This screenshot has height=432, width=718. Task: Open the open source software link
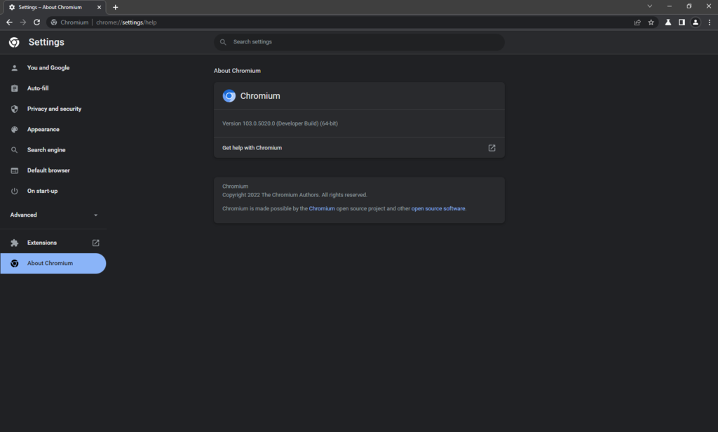438,208
